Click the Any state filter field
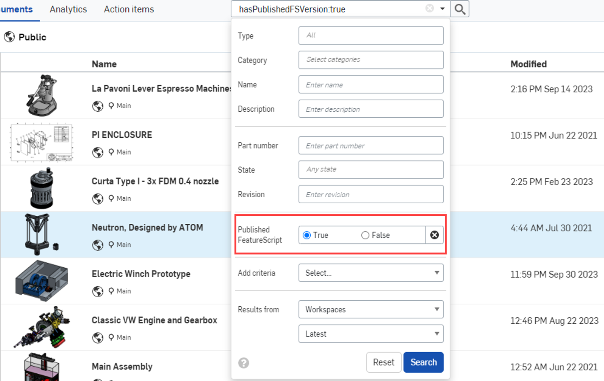Image resolution: width=604 pixels, height=381 pixels. pos(371,169)
